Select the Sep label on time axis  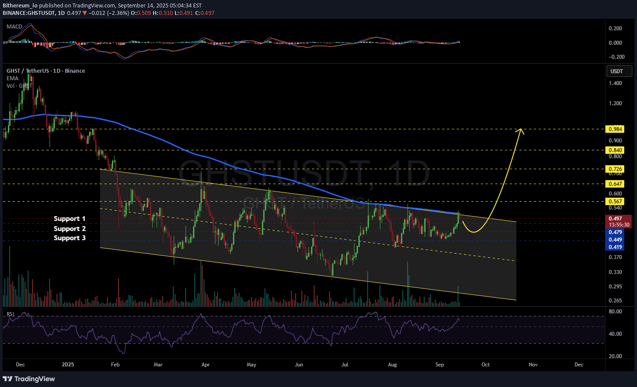(x=440, y=364)
